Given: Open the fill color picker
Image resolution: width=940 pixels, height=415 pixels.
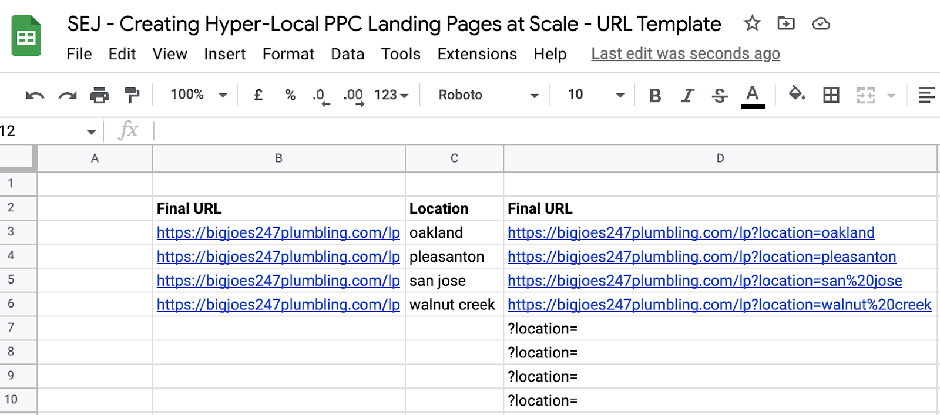Looking at the screenshot, I should 796,94.
